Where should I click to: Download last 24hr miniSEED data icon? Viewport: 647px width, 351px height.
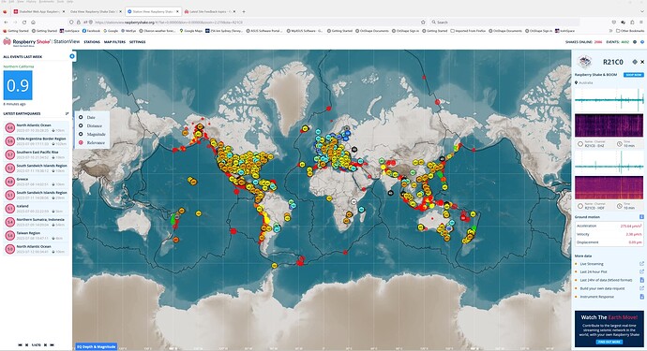point(641,280)
